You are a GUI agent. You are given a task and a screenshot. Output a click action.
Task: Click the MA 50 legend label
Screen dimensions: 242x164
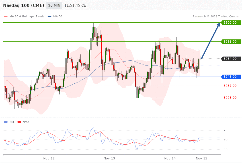[58, 16]
